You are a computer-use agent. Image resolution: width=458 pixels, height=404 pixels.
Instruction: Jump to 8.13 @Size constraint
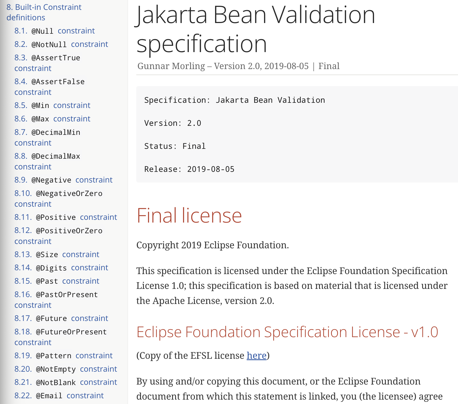click(57, 254)
